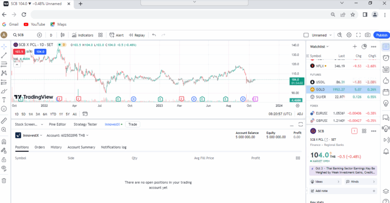Select GOLD in the watchlist
Screen dimensions: 390x203
point(343,89)
